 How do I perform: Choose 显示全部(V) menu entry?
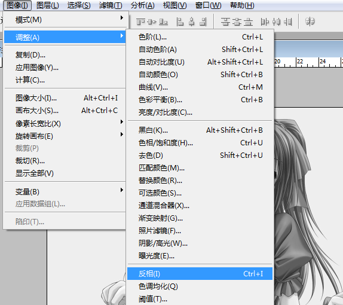point(65,173)
